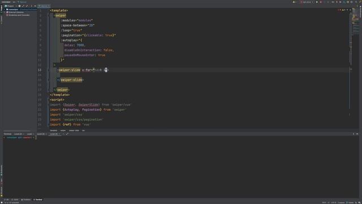The image size is (362, 204).
Task: Open the TODO tool window from bottom bar
Action: [x=15, y=199]
